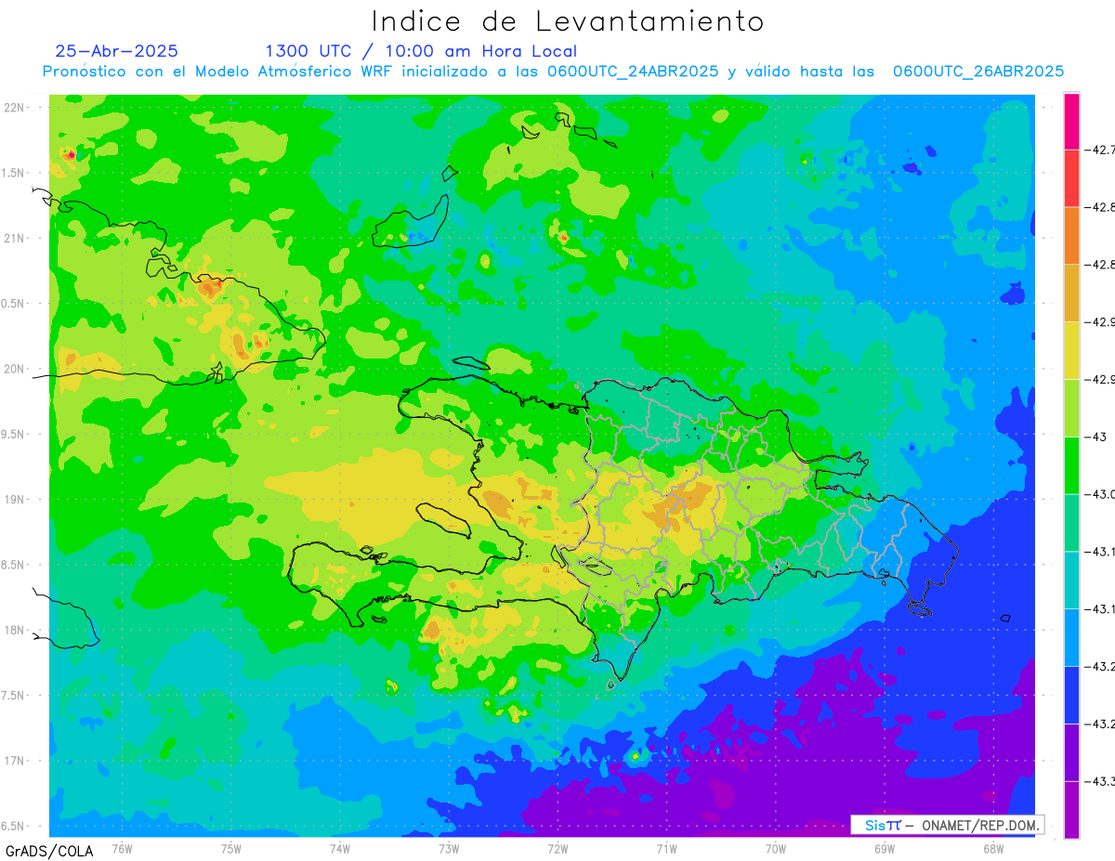The width and height of the screenshot is (1115, 861).
Task: Pick the orange swatch in the legend
Action: (x=1071, y=236)
